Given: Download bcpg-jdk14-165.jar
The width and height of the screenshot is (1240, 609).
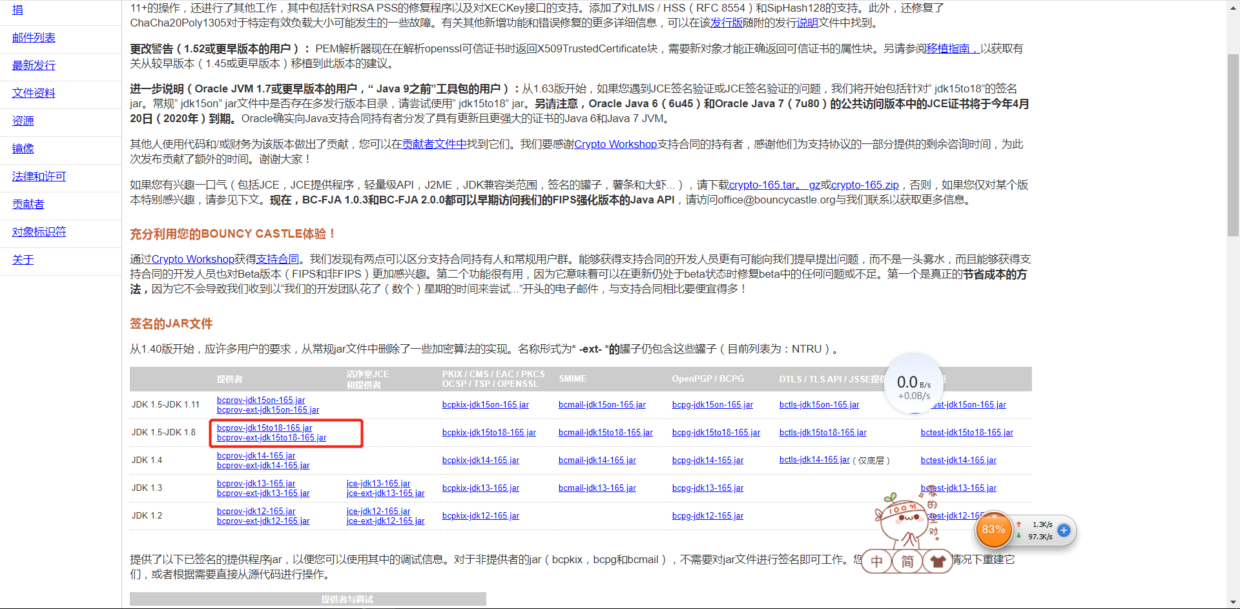Looking at the screenshot, I should point(708,460).
